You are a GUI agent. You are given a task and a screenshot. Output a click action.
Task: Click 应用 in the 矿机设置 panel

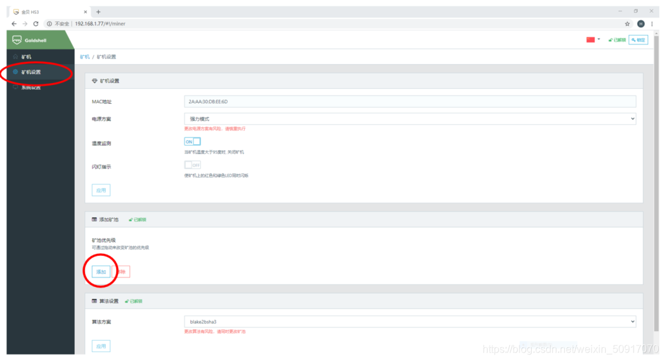click(101, 190)
